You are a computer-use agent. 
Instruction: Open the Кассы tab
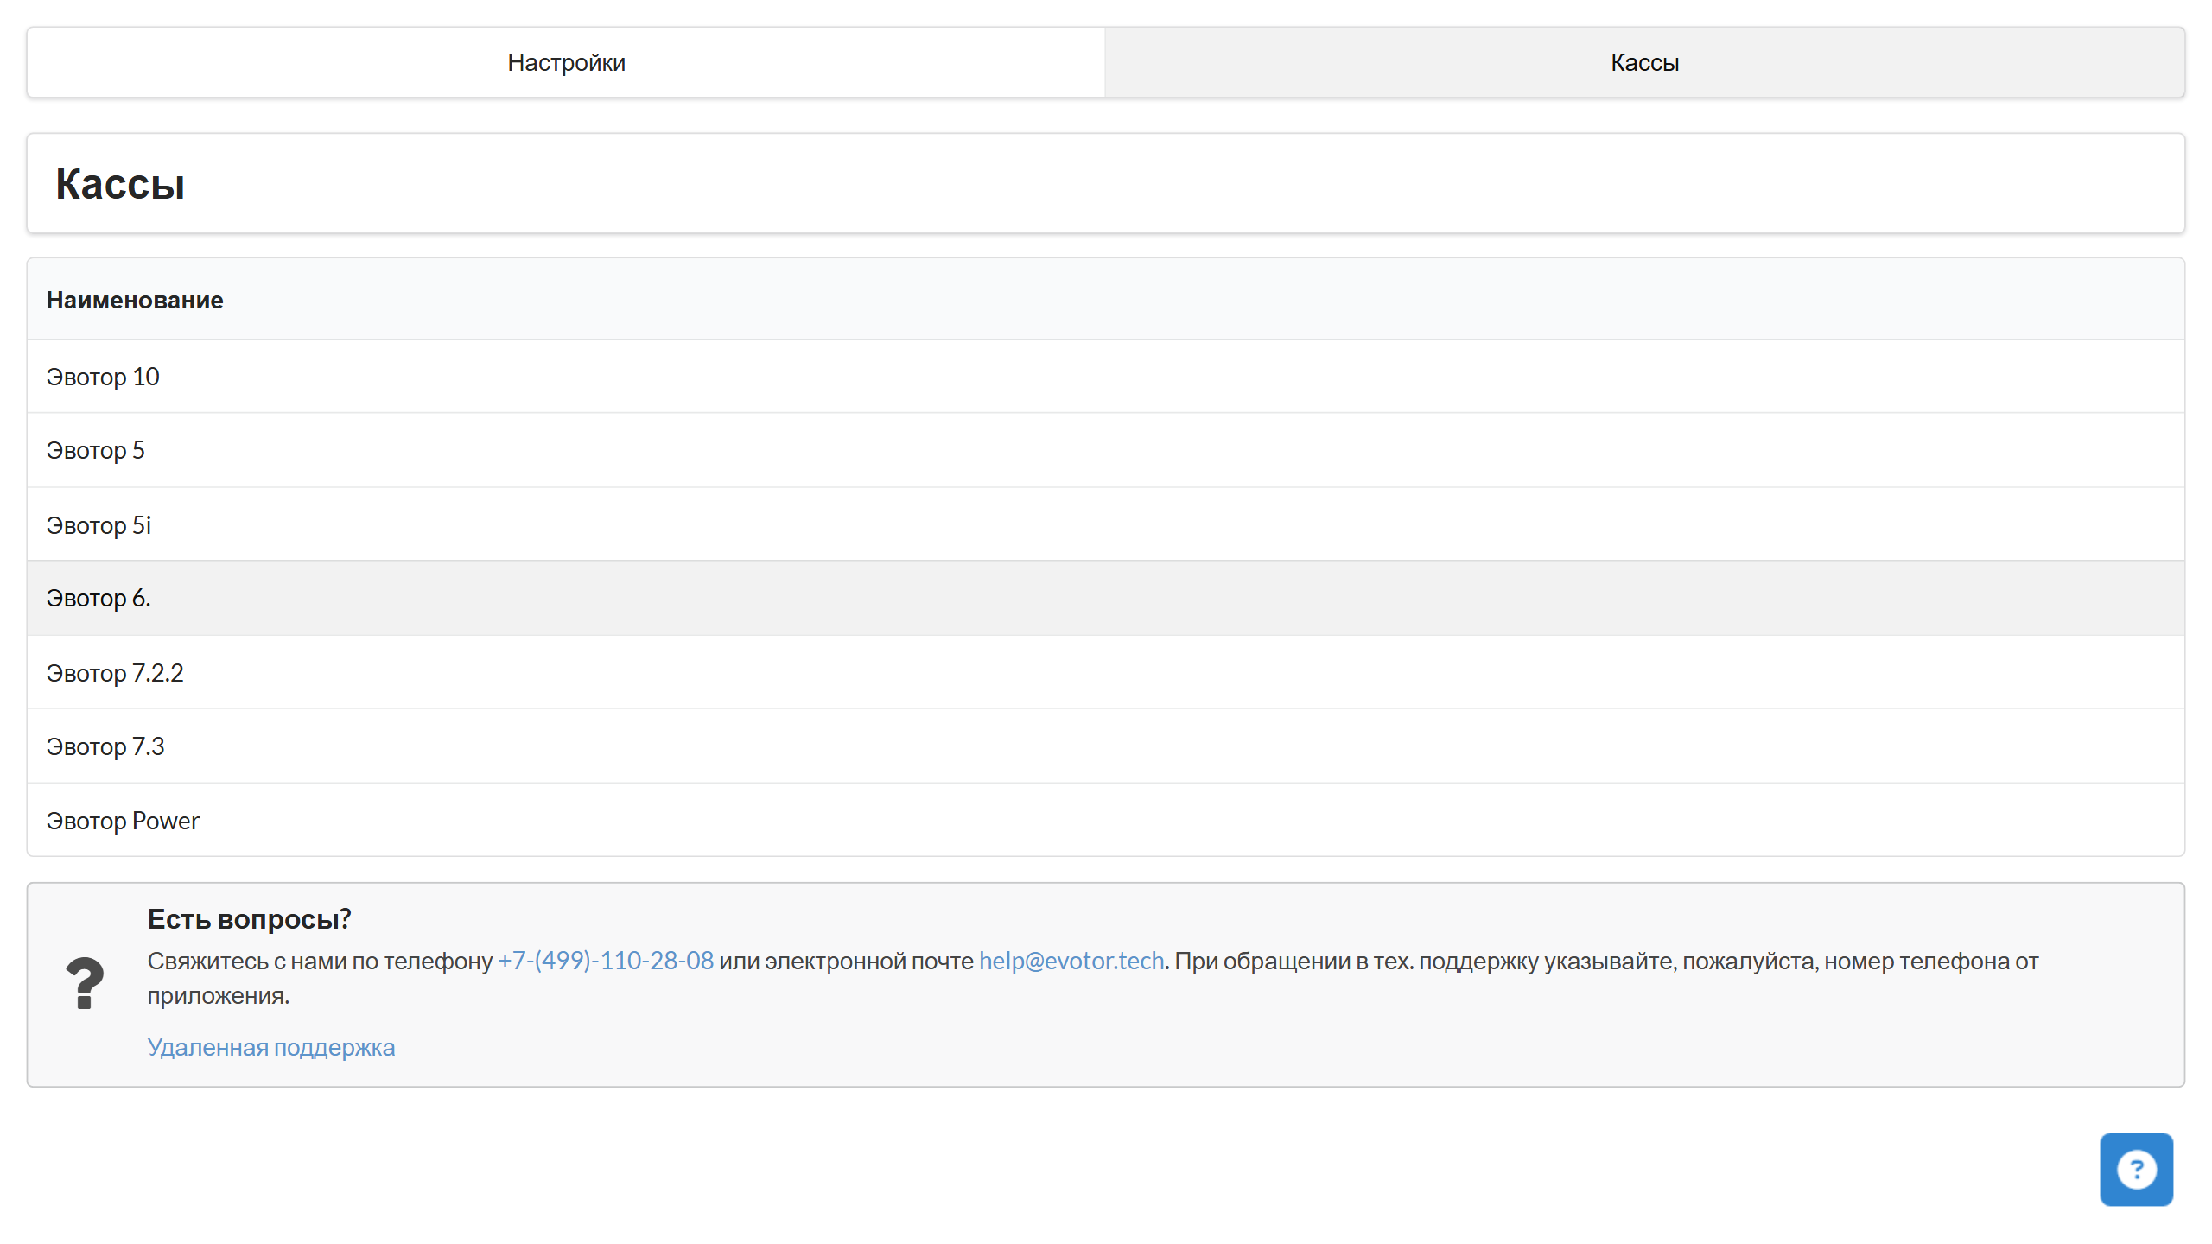(1643, 62)
